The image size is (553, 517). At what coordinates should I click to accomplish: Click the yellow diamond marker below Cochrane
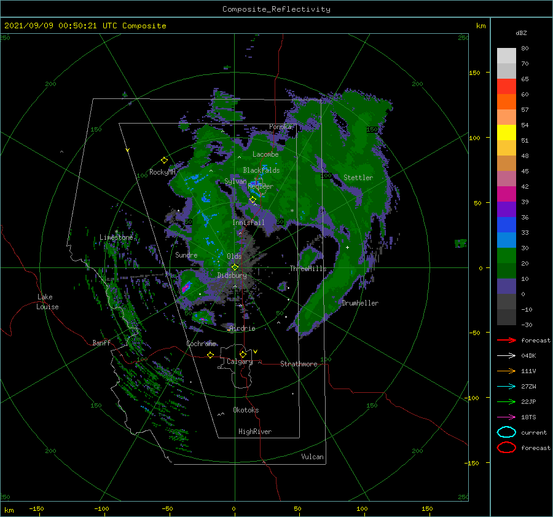click(210, 355)
